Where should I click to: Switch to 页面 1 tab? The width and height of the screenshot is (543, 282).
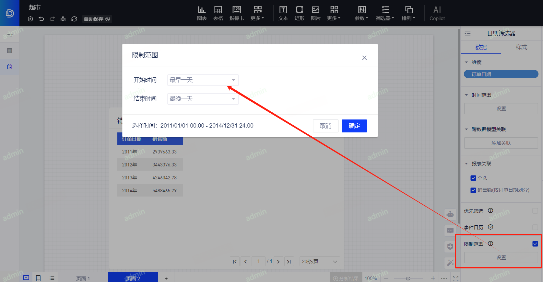[83, 278]
